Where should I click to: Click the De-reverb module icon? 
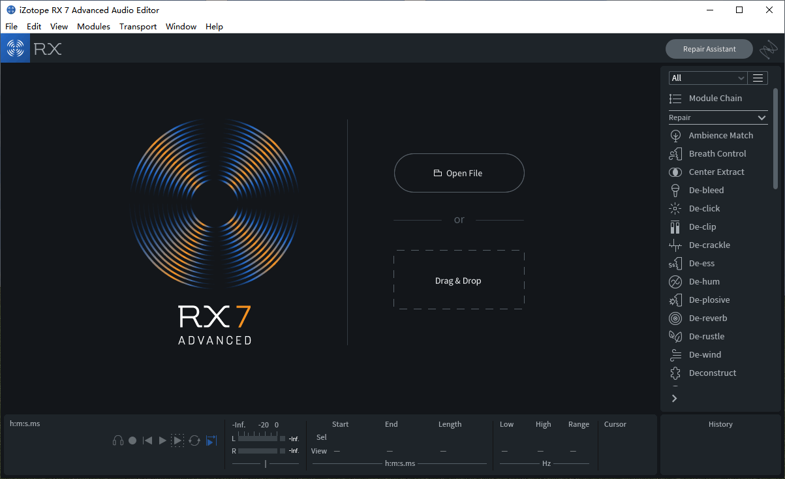pyautogui.click(x=675, y=318)
